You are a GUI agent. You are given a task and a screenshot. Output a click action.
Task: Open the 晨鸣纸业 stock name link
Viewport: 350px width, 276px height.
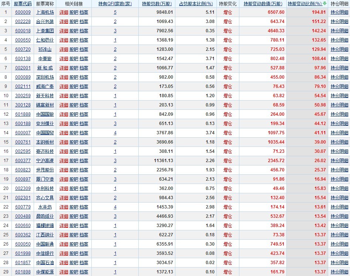(x=45, y=216)
